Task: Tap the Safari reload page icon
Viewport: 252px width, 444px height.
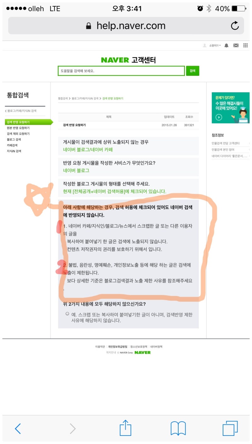Action: pos(235,26)
